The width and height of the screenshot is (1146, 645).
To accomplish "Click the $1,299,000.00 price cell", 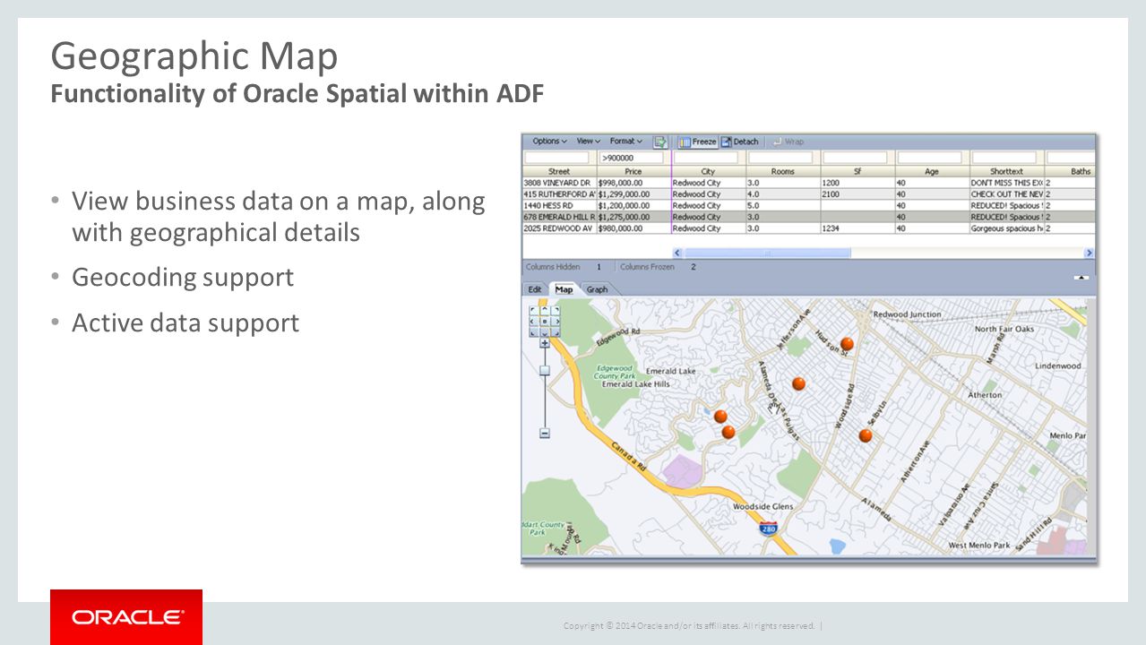I will (x=633, y=194).
